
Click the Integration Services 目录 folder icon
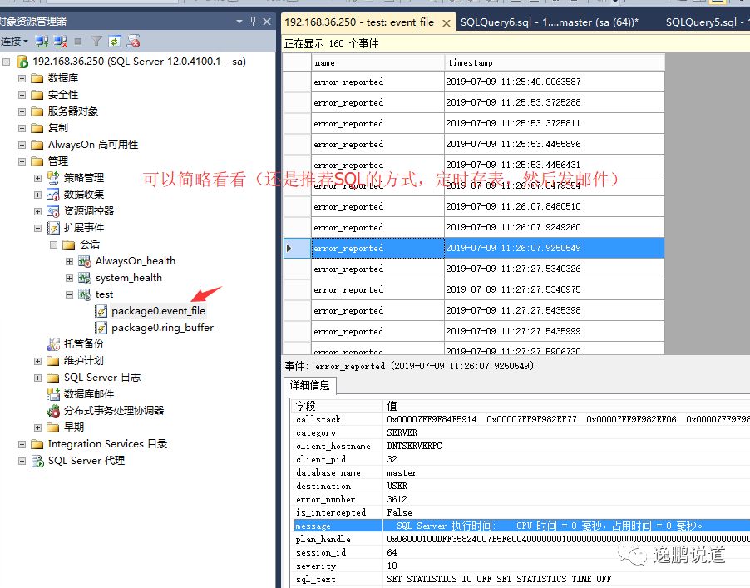pyautogui.click(x=37, y=444)
